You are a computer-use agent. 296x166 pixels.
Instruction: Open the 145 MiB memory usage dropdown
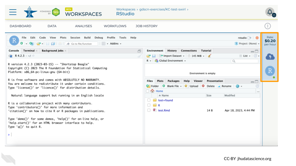tap(196, 56)
